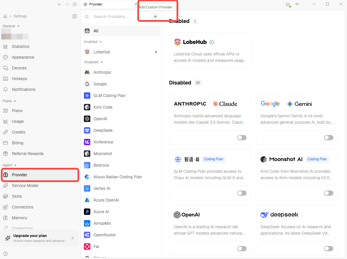Click the LobeHub verified checkmark badge
Screen dimensions: 347x259
pyautogui.click(x=212, y=42)
